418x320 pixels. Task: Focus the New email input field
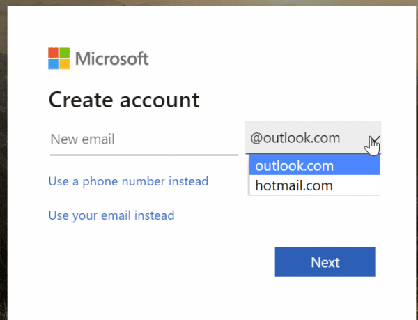(x=143, y=139)
